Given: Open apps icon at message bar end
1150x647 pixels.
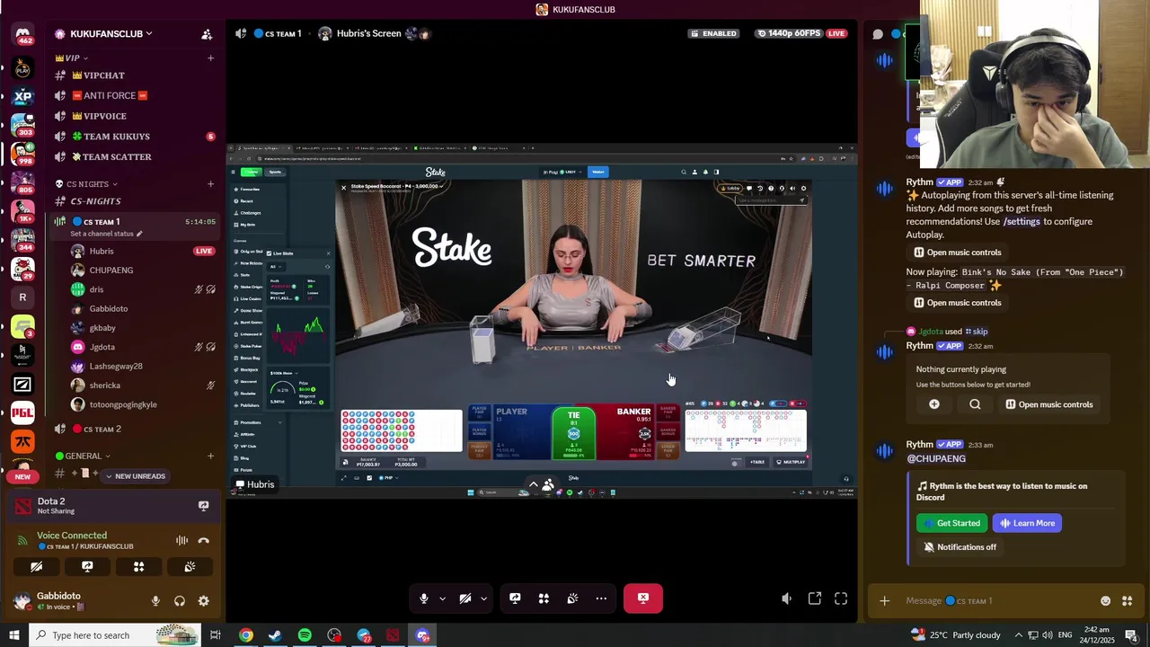Looking at the screenshot, I should click(x=1128, y=601).
